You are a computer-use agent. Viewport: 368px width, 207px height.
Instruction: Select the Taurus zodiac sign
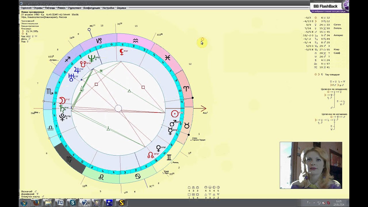[187, 125]
